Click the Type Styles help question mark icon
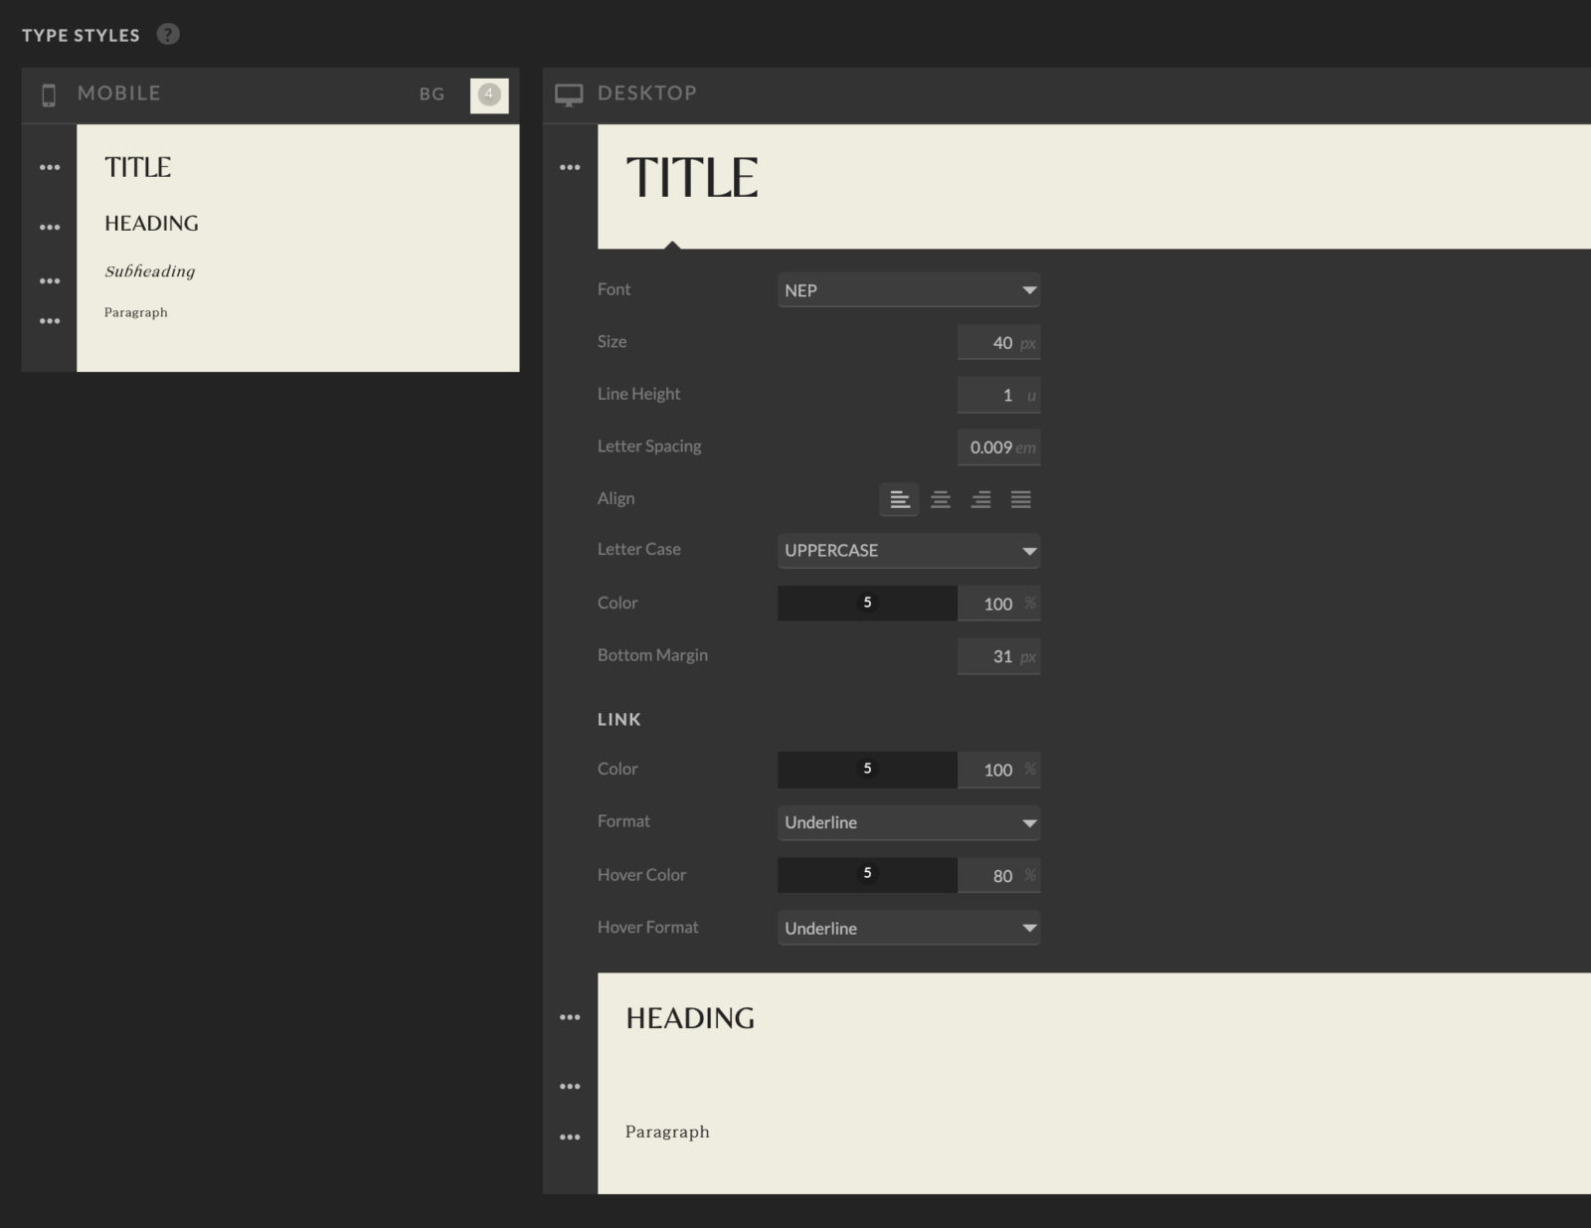The height and width of the screenshot is (1228, 1591). coord(168,35)
